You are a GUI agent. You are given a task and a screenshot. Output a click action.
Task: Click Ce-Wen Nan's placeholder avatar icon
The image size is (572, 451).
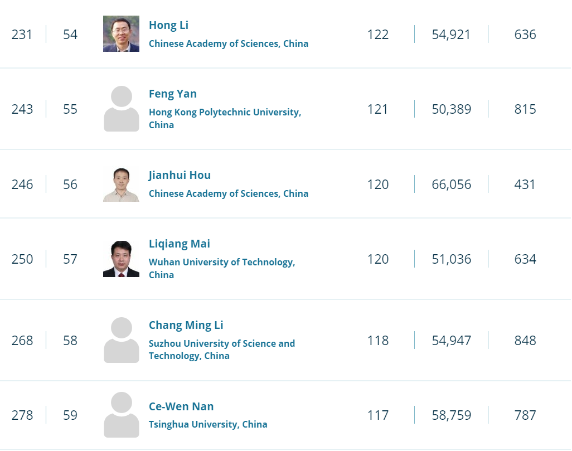point(121,415)
